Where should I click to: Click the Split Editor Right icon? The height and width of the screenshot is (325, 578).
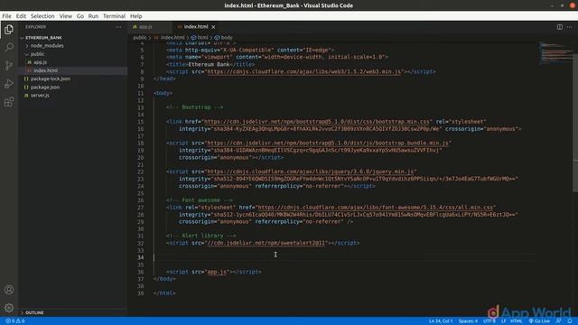click(560, 27)
